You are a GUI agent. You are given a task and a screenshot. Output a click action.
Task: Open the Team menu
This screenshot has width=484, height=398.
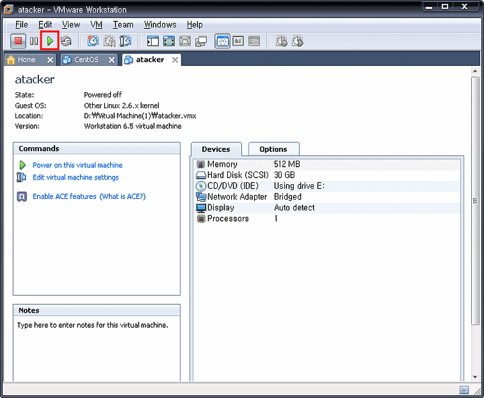pyautogui.click(x=123, y=25)
